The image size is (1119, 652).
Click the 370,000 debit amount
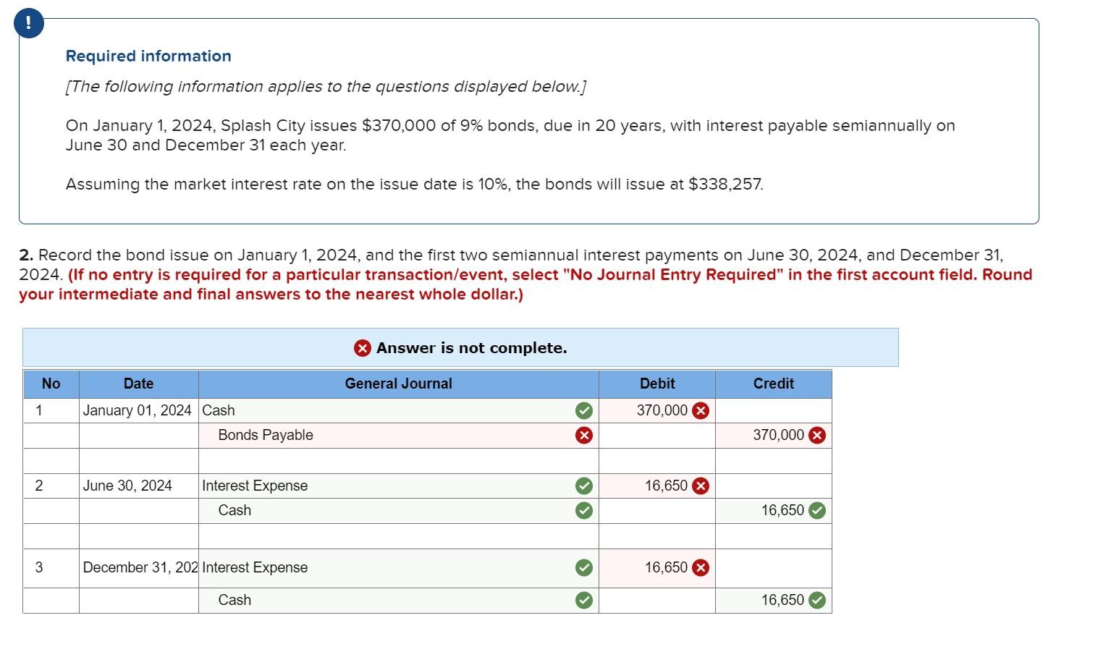coord(662,410)
